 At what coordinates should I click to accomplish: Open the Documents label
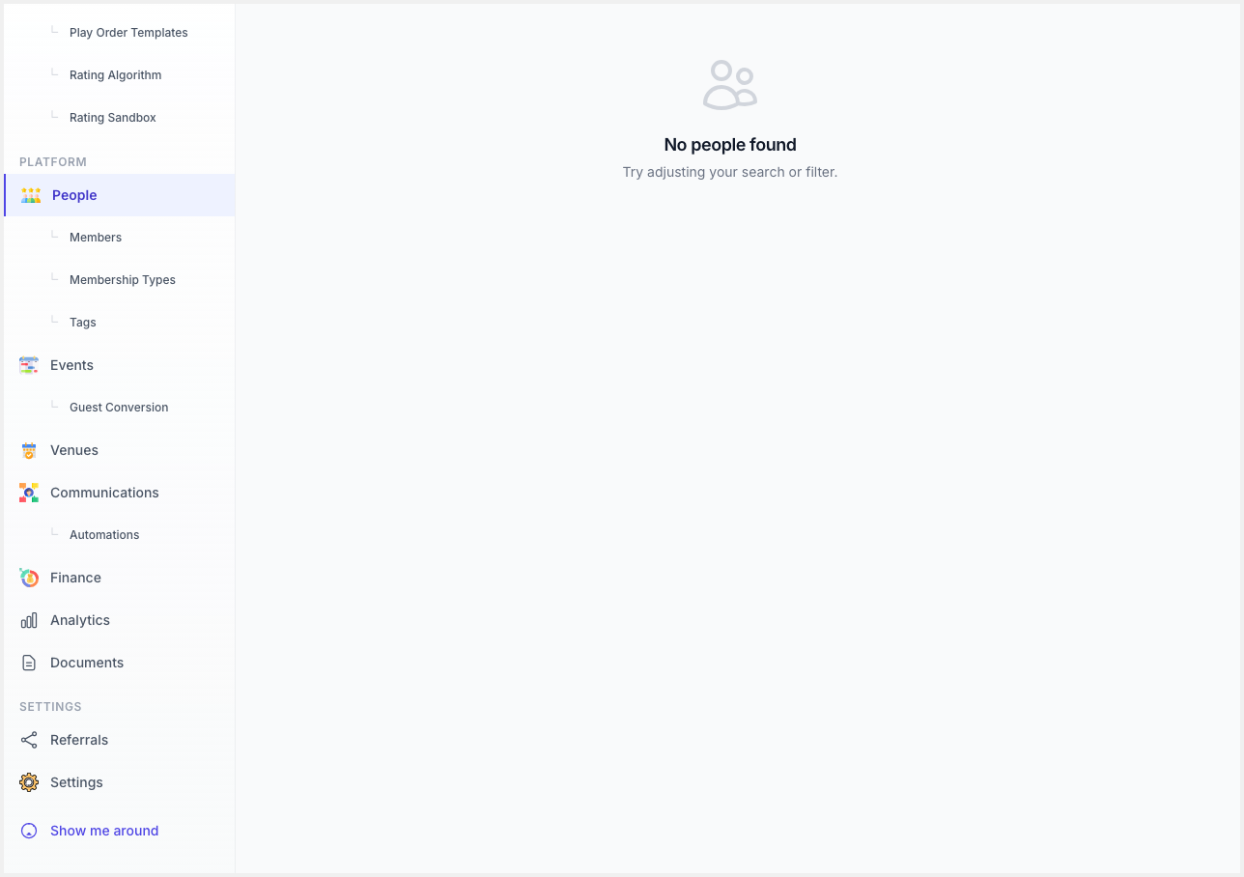(x=87, y=663)
